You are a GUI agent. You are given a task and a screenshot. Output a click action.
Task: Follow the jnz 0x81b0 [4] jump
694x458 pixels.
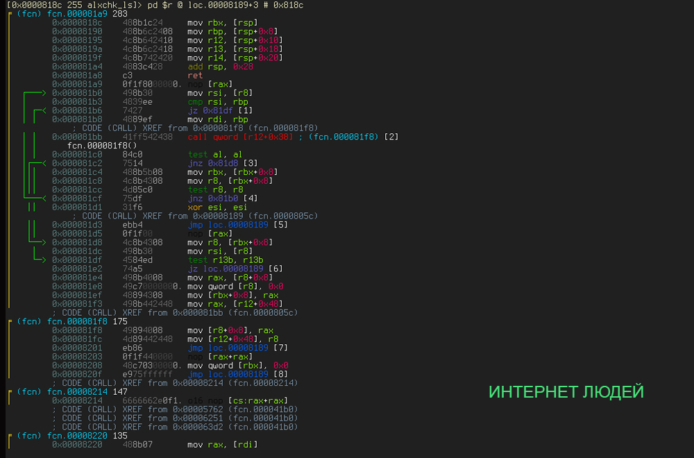click(x=223, y=198)
